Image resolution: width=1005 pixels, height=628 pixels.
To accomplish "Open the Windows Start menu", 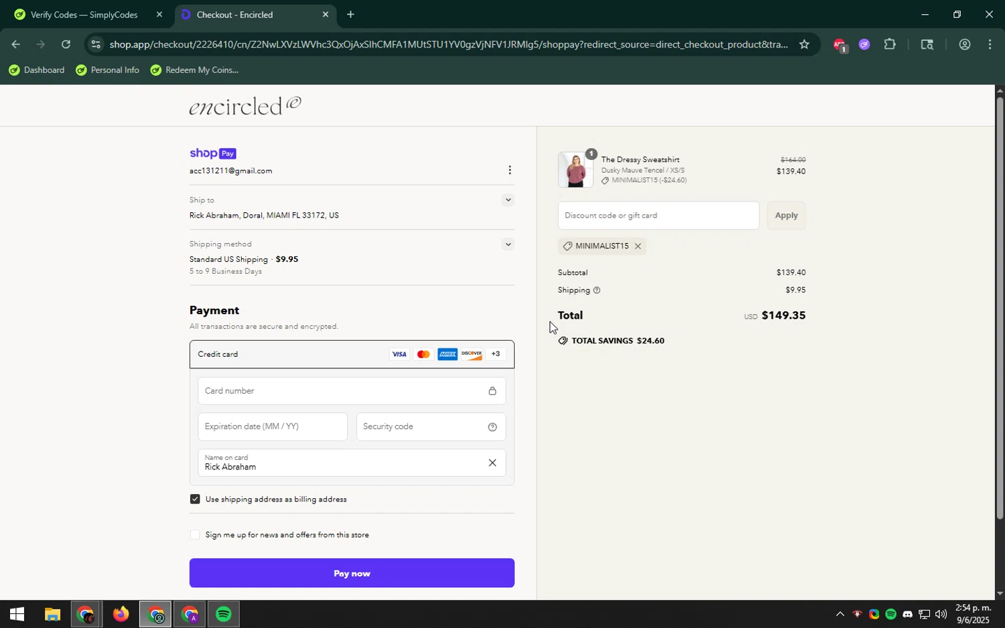I will 17,614.
